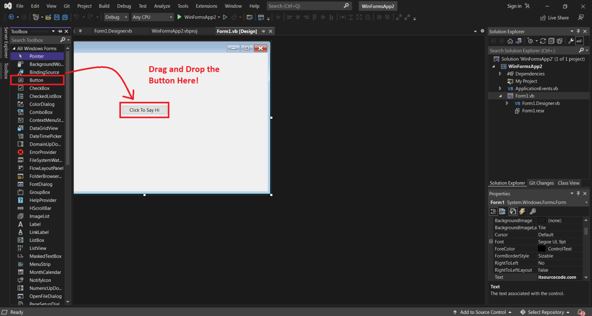The image size is (592, 316).
Task: Toggle Categorized view in Properties panel
Action: (493, 211)
